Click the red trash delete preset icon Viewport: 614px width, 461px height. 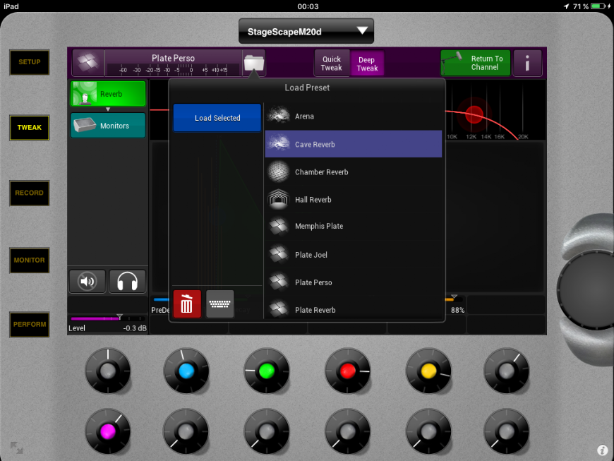[x=187, y=304]
